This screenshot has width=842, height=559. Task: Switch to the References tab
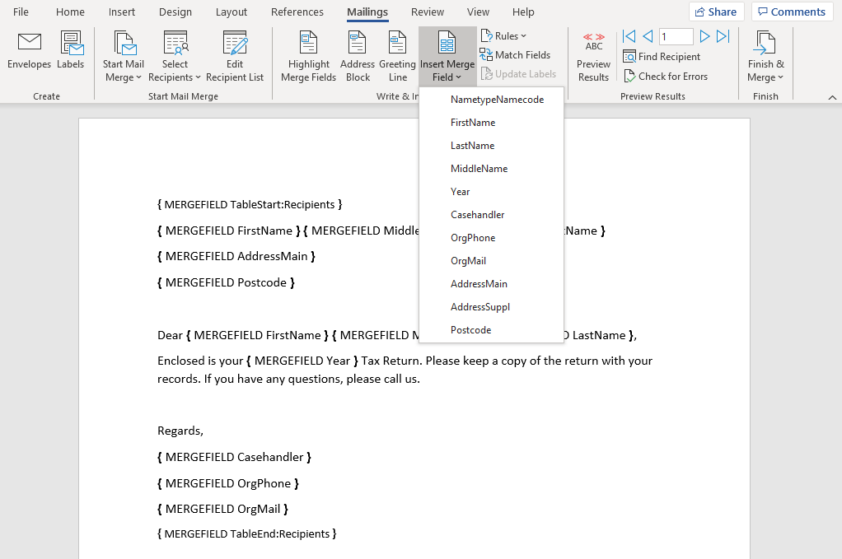(x=297, y=12)
